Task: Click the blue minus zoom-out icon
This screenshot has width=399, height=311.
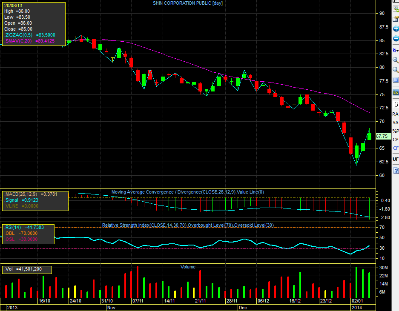Action: point(396,39)
